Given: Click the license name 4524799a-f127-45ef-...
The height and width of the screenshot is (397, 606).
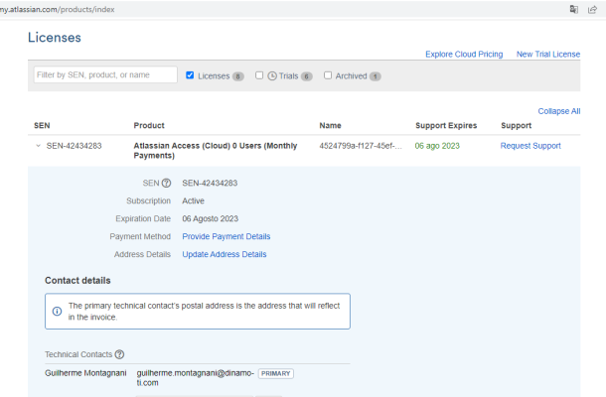Looking at the screenshot, I should click(361, 146).
